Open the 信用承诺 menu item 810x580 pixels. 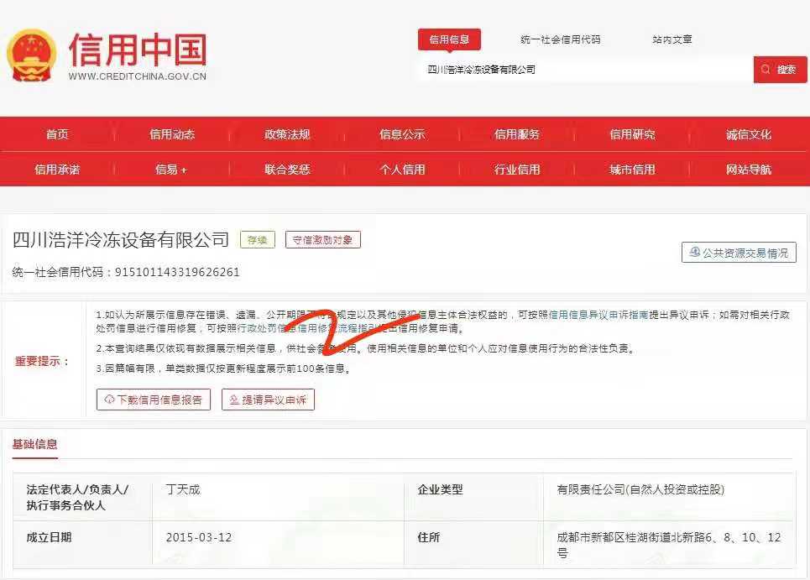(x=57, y=170)
